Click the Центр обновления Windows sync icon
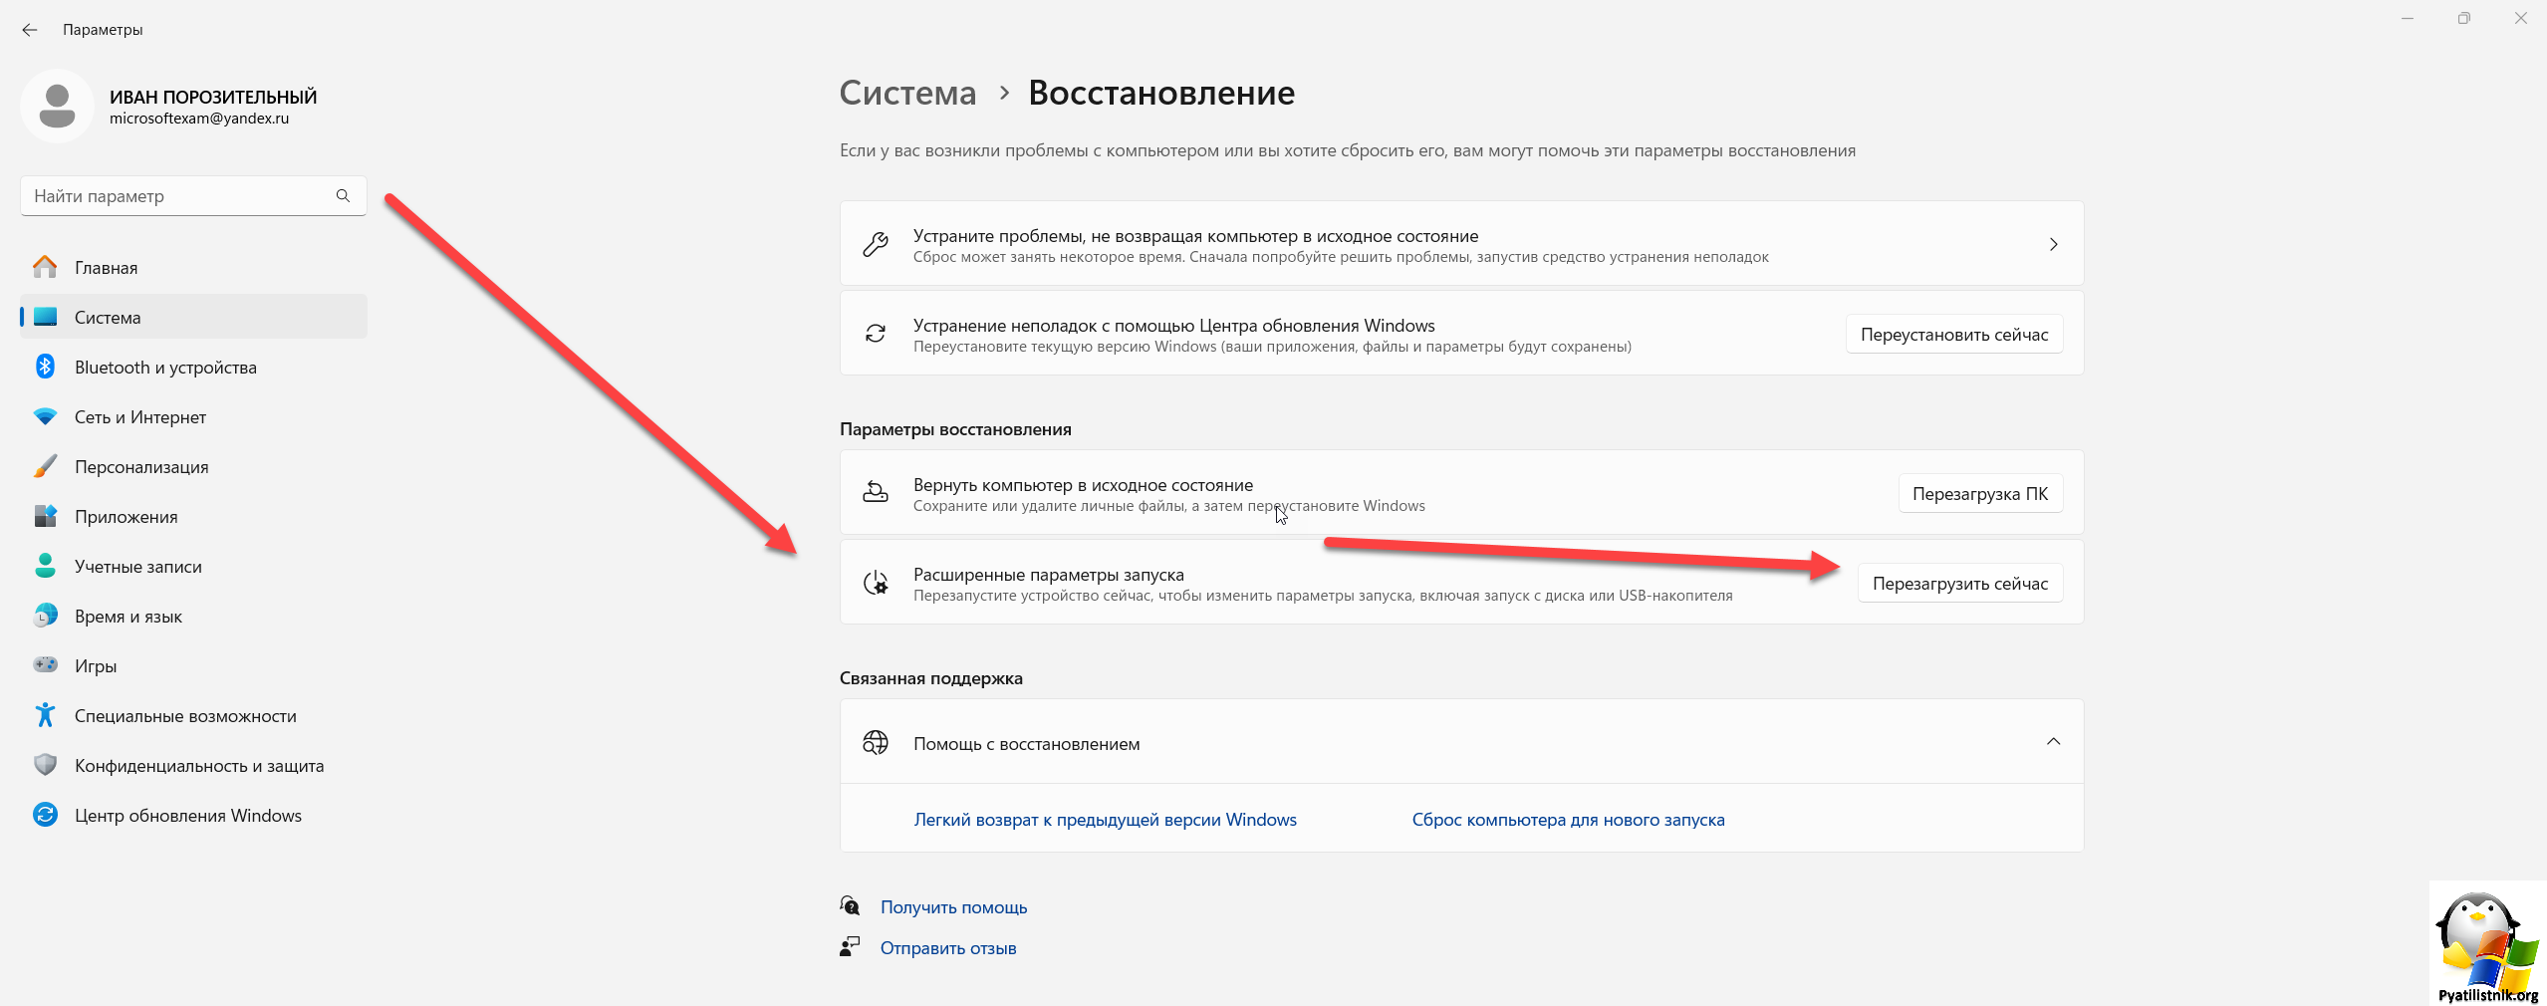 coord(45,815)
